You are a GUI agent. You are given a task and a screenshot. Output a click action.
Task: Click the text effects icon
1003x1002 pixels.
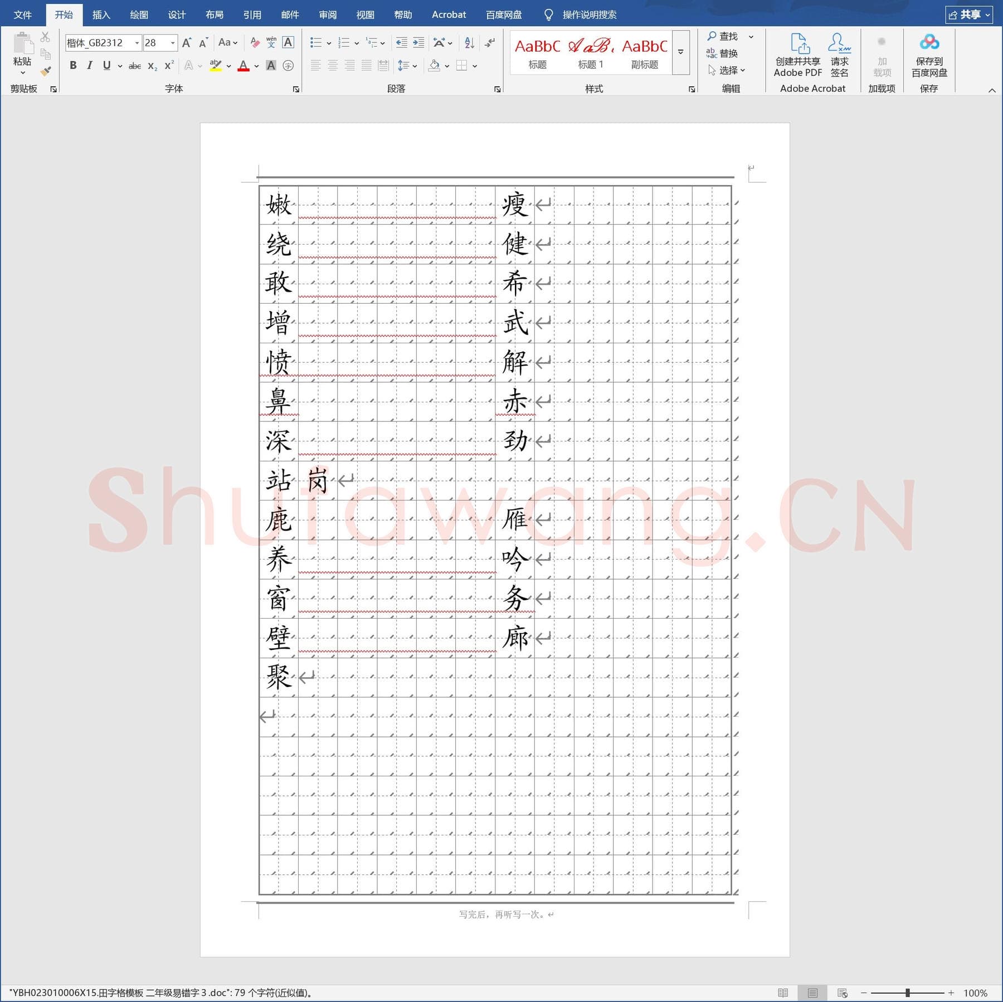click(x=189, y=66)
